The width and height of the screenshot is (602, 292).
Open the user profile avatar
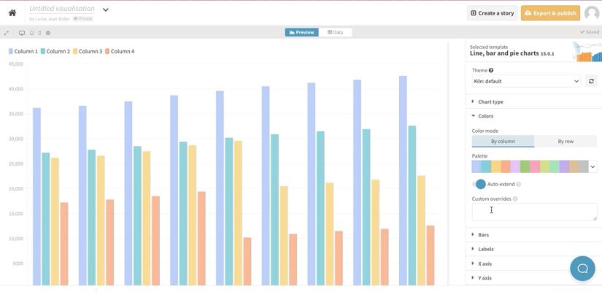591,13
